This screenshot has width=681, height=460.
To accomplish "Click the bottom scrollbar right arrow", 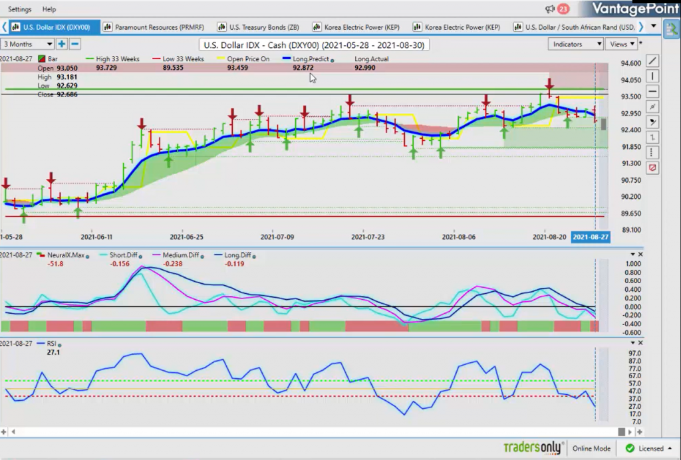I will pyautogui.click(x=630, y=432).
